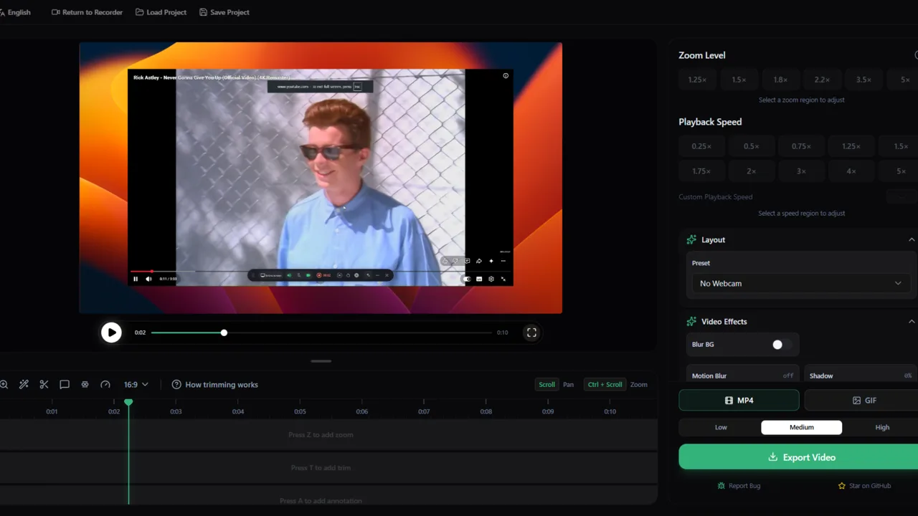Click the fullscreen icon beside the preview scrubber

pyautogui.click(x=531, y=333)
